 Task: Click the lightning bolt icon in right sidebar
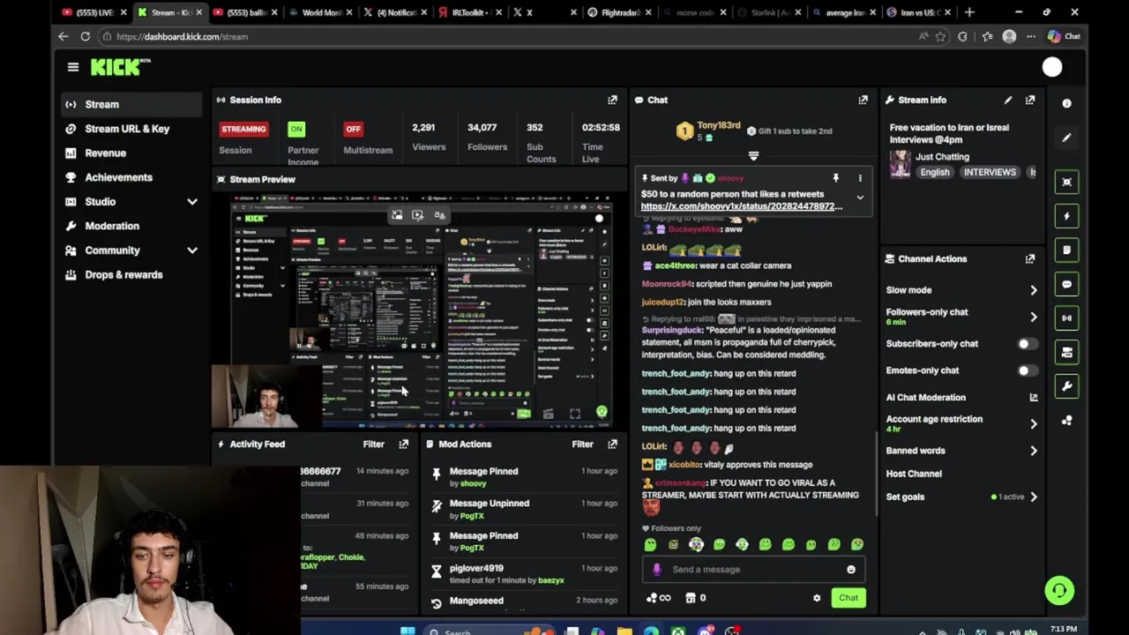(x=1066, y=216)
